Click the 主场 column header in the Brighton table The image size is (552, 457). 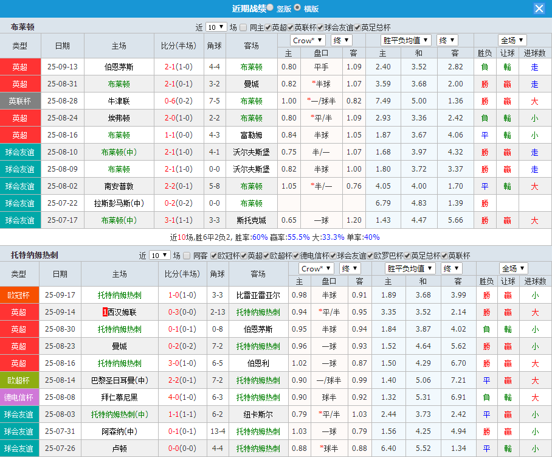[119, 46]
